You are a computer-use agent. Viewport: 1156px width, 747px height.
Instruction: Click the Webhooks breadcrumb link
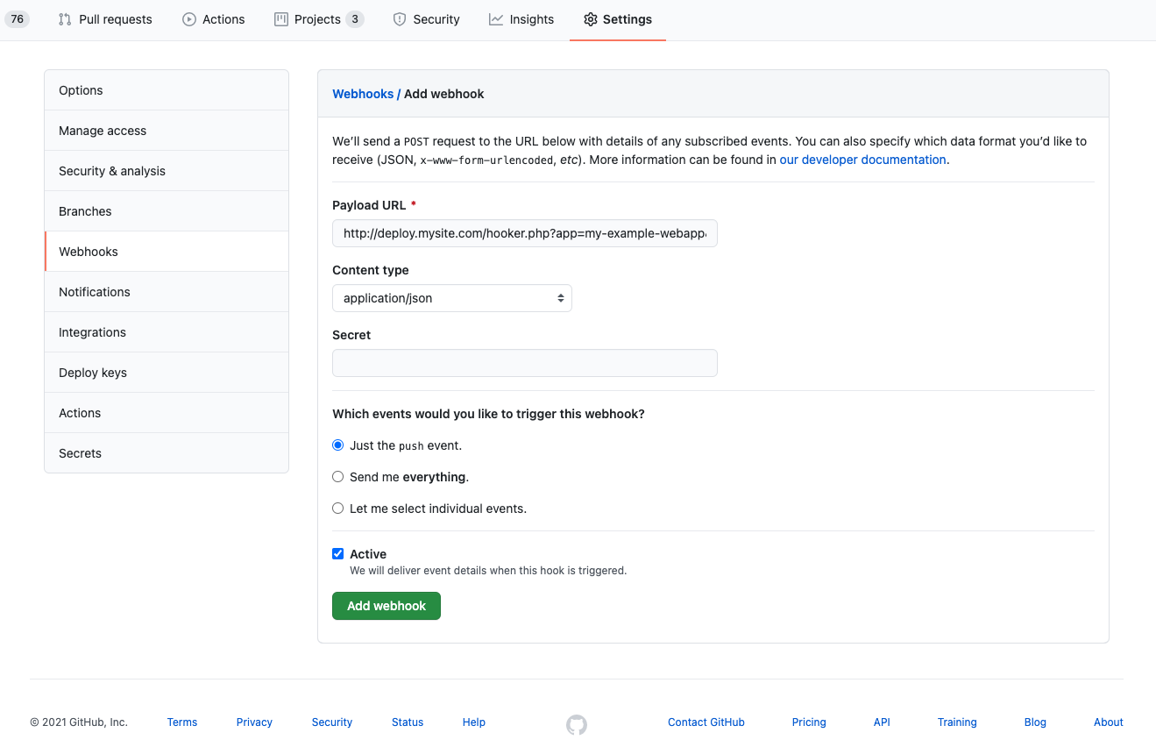tap(364, 93)
